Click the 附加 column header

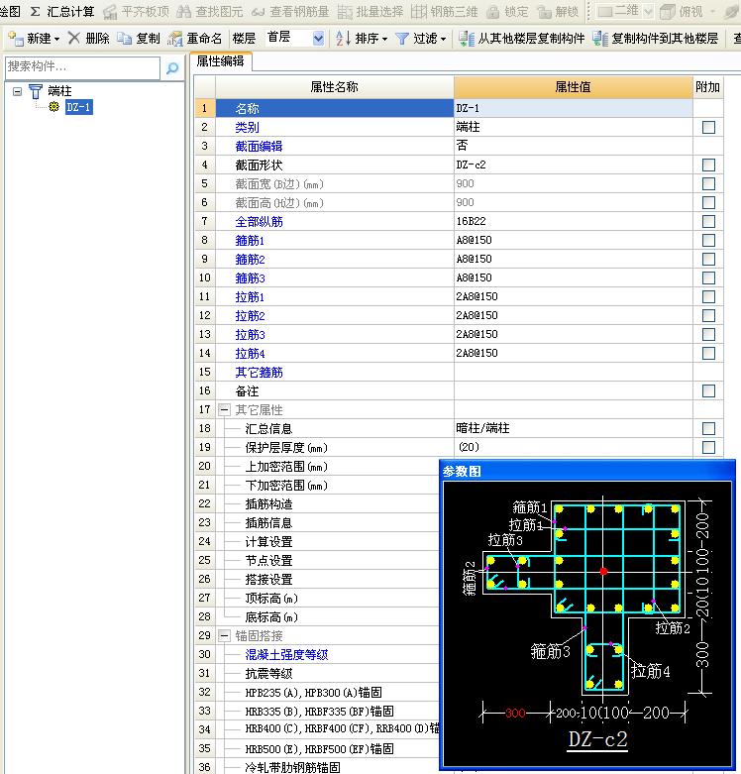[x=708, y=87]
